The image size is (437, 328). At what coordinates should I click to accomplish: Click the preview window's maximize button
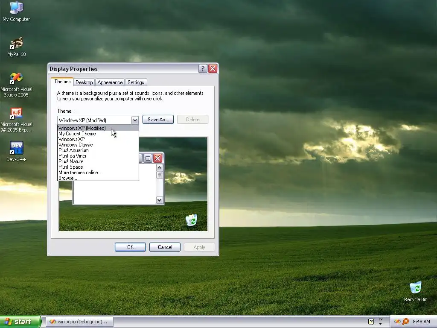tap(148, 158)
